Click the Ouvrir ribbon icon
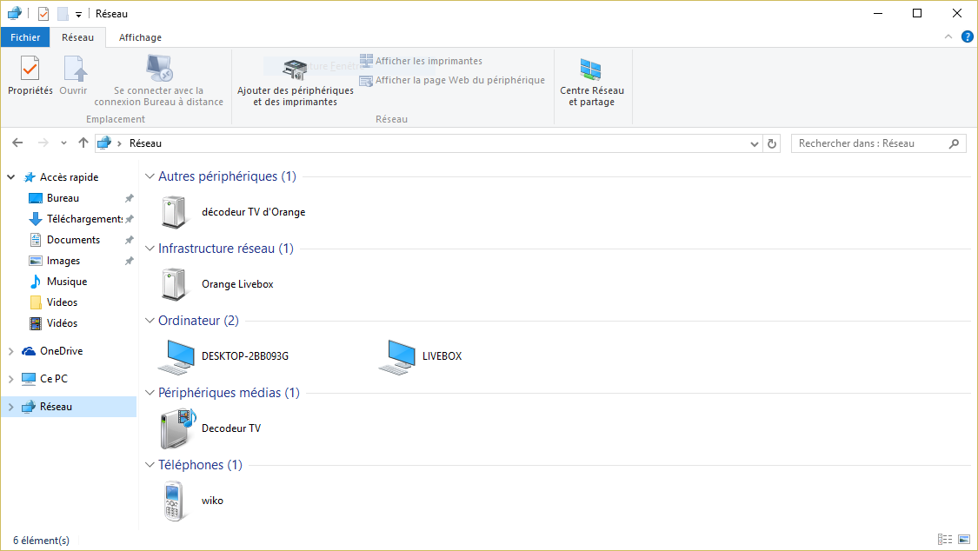The width and height of the screenshot is (978, 551). tap(74, 75)
